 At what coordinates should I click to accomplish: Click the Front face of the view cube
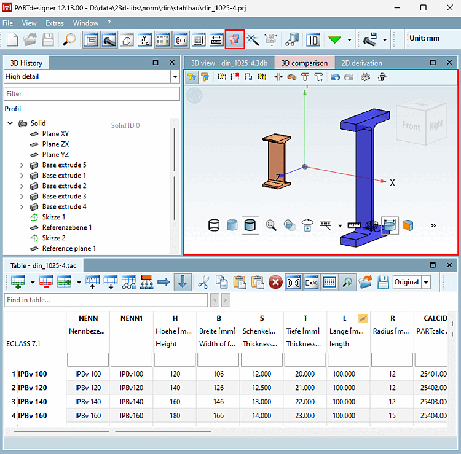tap(411, 126)
